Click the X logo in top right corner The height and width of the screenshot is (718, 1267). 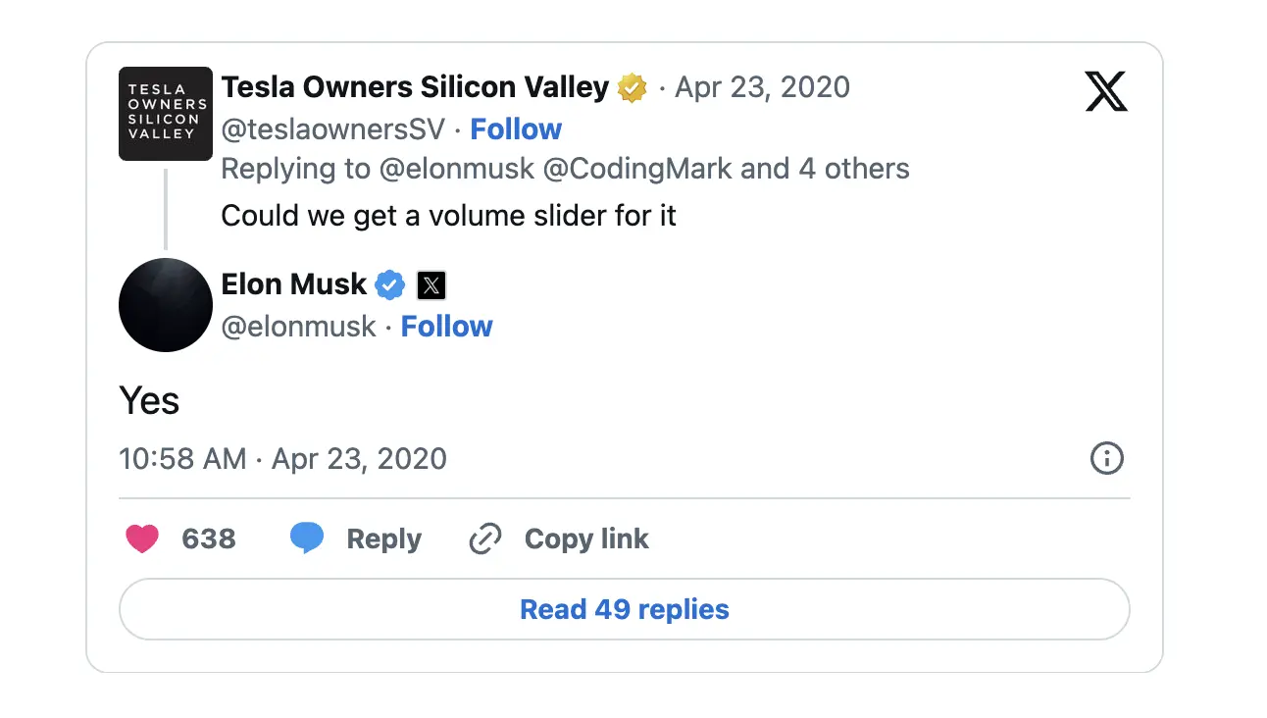(x=1107, y=91)
